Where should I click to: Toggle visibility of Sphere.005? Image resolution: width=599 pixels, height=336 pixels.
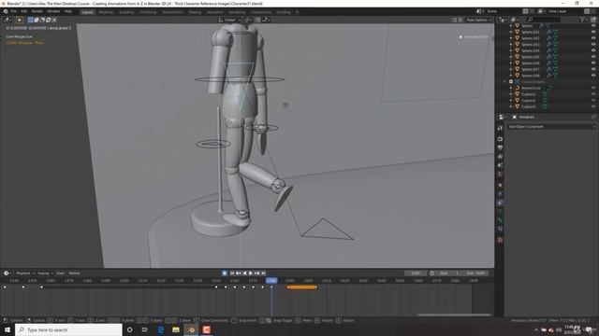click(x=593, y=57)
